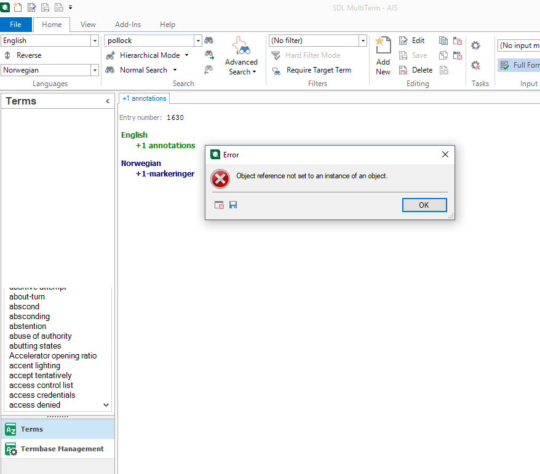Viewport: 540px width, 474px height.
Task: Select 'access control list' in term list
Action: 41,385
